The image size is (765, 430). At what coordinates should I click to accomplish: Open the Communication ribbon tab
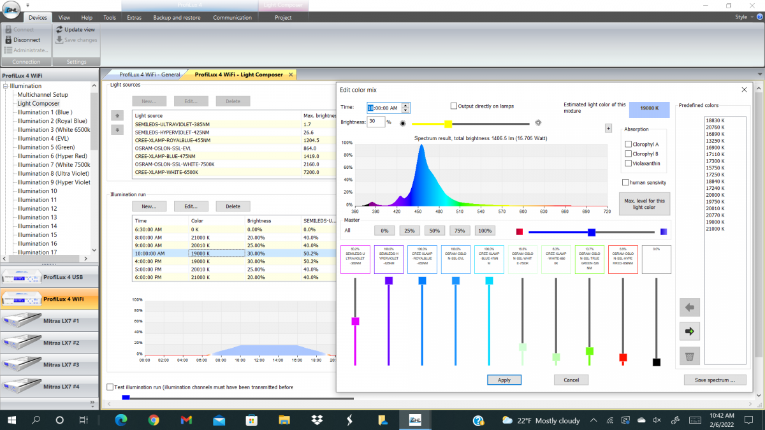coord(233,17)
